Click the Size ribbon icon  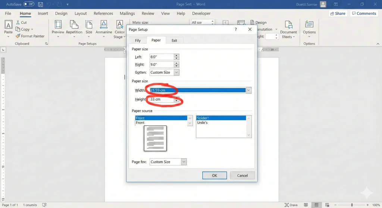click(x=89, y=25)
